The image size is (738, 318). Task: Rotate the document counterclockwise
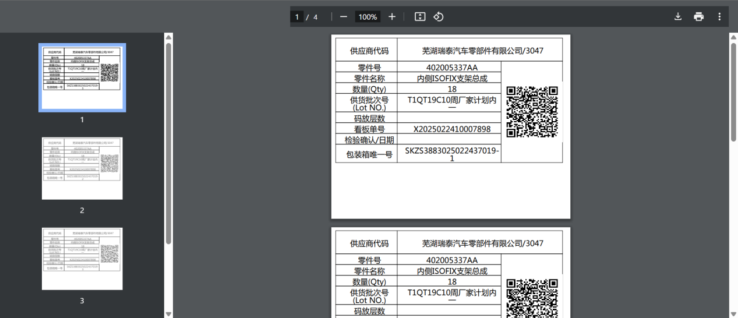(439, 17)
